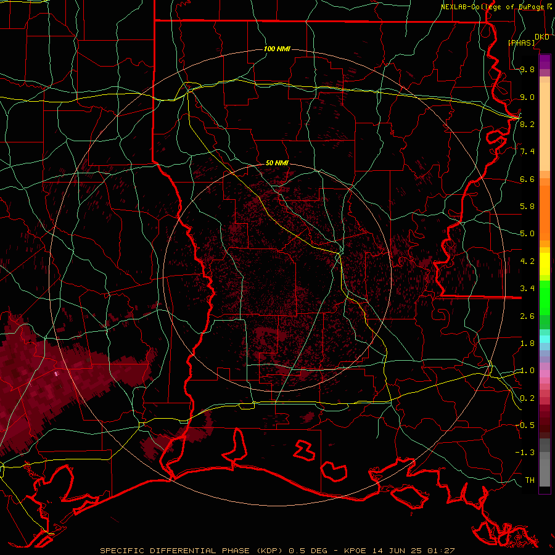Screen dimensions: 555x555
Task: Click the 9.0 value on the color scale
Action: 527,97
